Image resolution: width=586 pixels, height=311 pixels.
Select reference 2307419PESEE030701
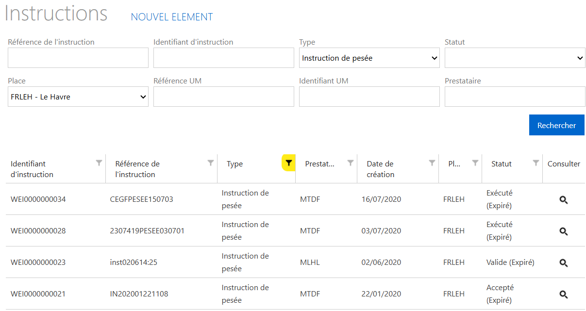[147, 231]
